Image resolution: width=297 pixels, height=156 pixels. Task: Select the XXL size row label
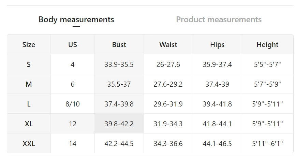[x=29, y=144]
